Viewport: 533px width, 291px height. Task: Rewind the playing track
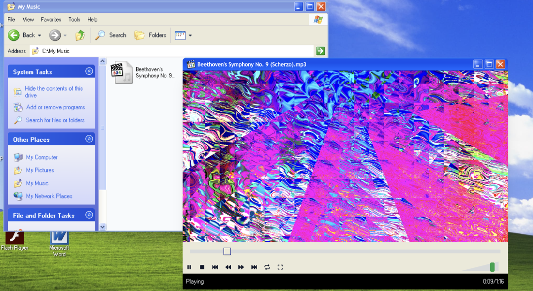pos(228,267)
